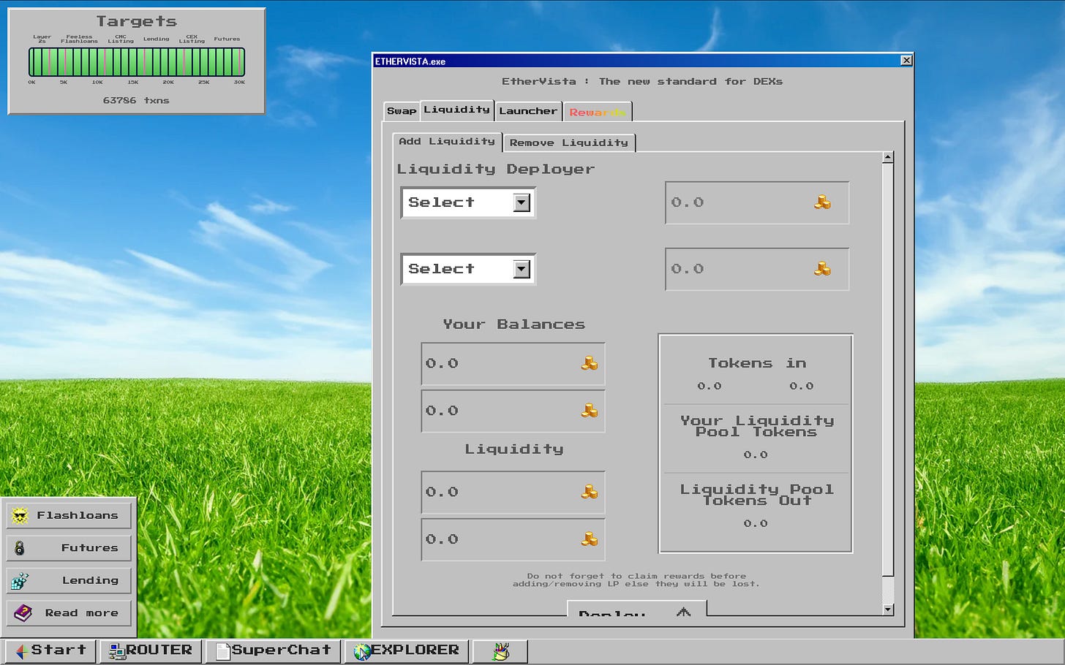1065x665 pixels.
Task: Open the Start menu
Action: (x=50, y=650)
